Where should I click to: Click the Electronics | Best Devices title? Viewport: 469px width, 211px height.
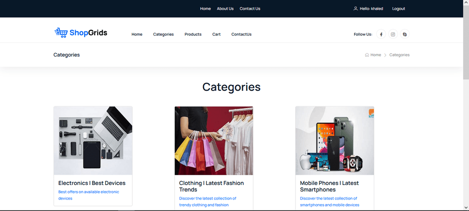coord(92,183)
